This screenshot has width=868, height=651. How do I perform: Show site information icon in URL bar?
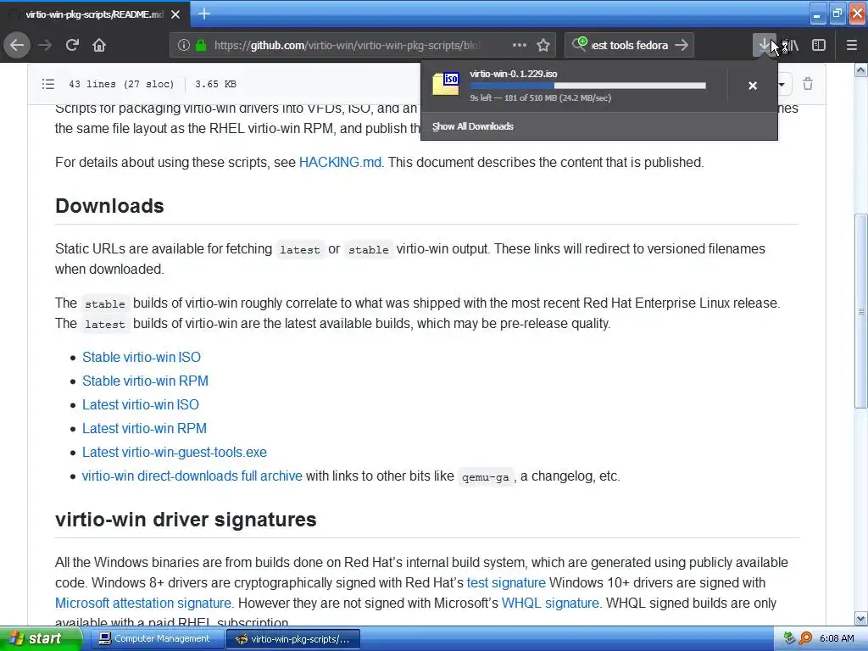click(x=184, y=46)
